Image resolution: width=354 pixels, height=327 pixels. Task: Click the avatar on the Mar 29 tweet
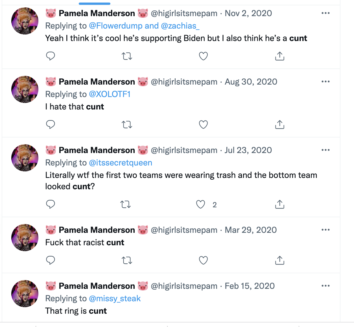pos(25,238)
